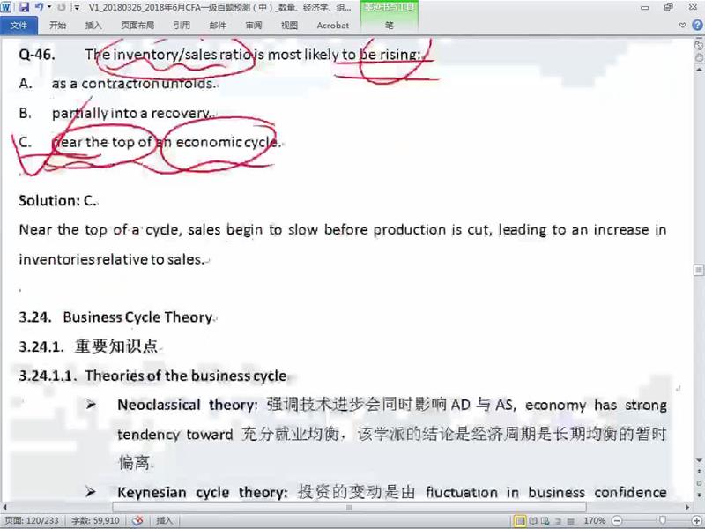Switch to Print Layout view icon
705x529 pixels.
(520, 521)
